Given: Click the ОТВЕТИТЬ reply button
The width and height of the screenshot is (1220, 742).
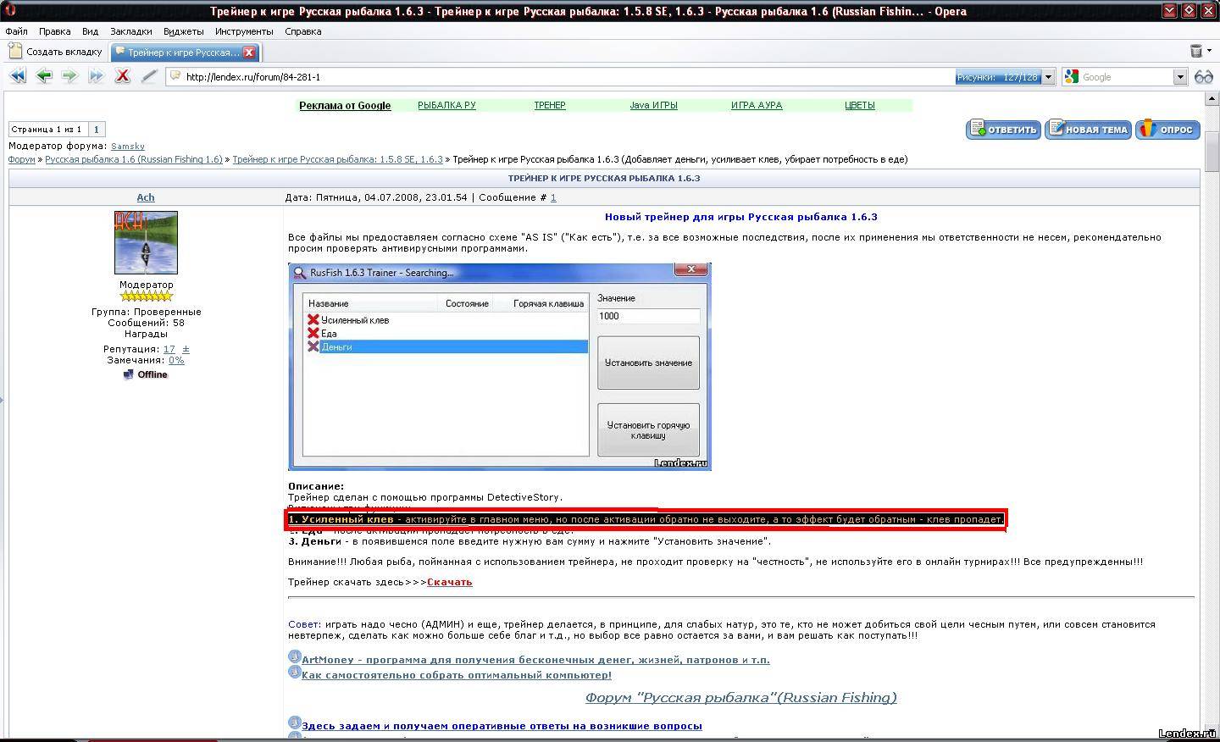Looking at the screenshot, I should click(x=1003, y=130).
